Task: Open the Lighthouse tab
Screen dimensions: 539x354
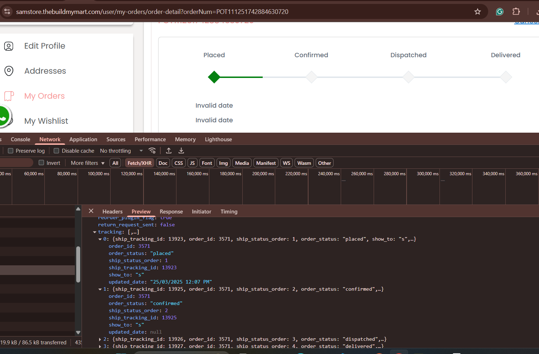Action: coord(218,139)
